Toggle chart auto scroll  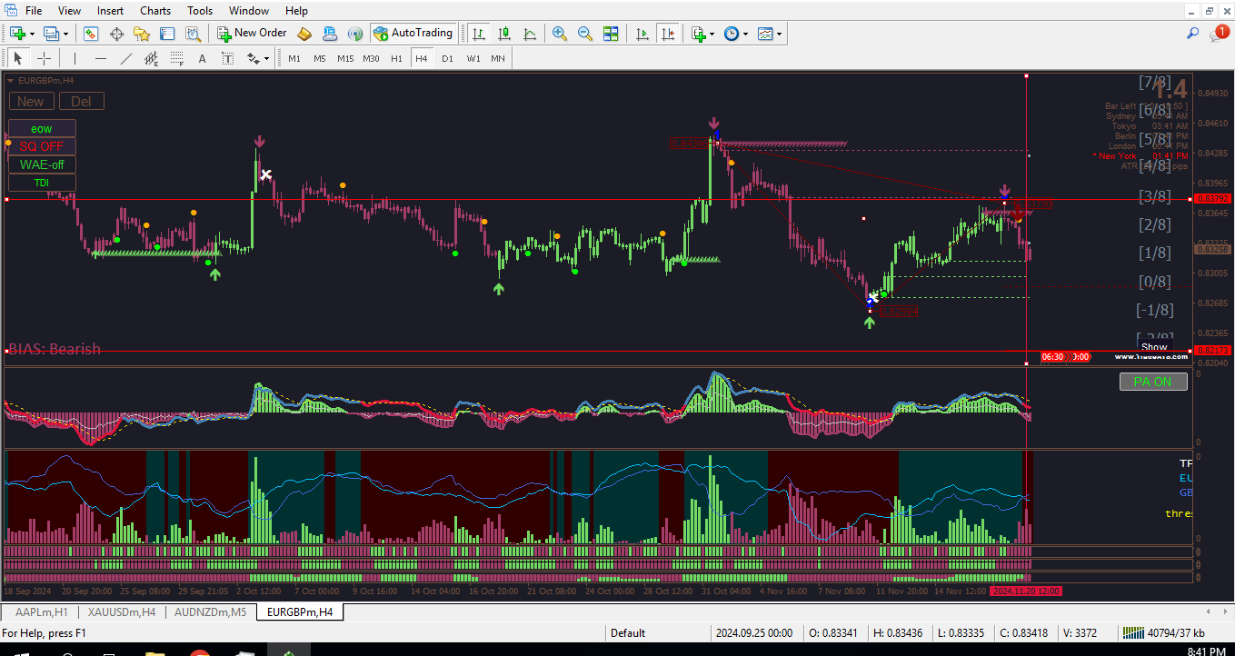[642, 34]
